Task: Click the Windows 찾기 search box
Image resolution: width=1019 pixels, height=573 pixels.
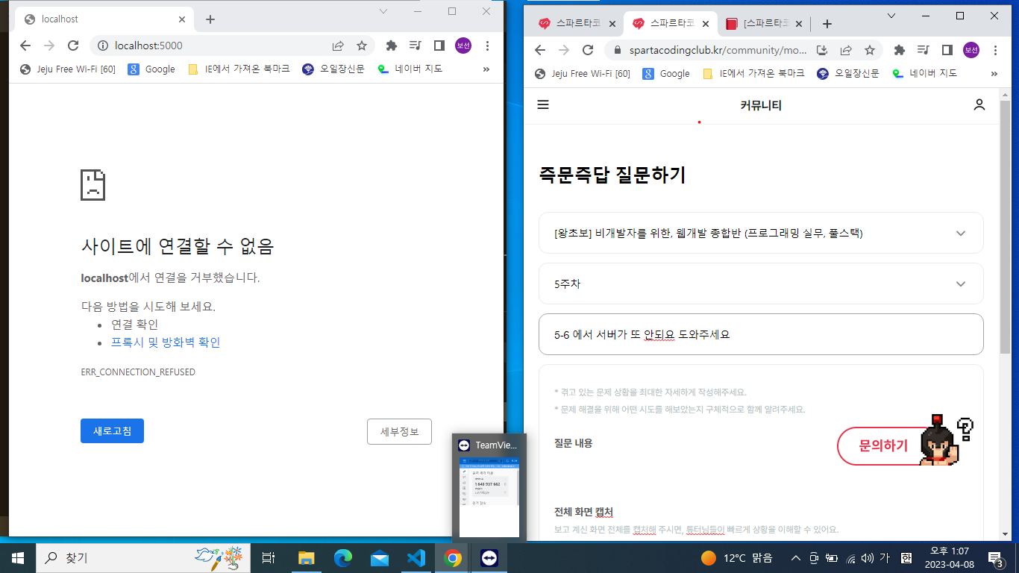Action: pos(143,558)
